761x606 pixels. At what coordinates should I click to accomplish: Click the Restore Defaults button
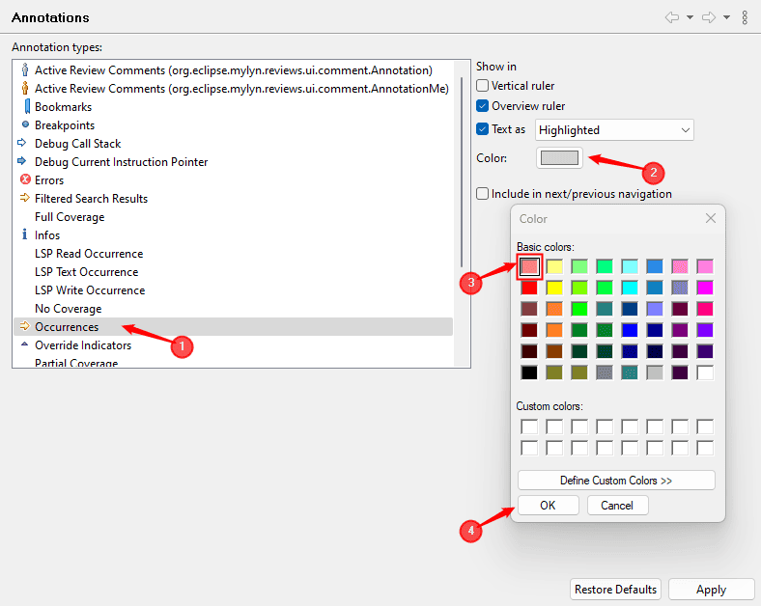615,589
